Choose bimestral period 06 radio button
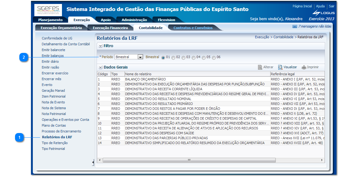The height and width of the screenshot is (182, 346). (x=214, y=58)
